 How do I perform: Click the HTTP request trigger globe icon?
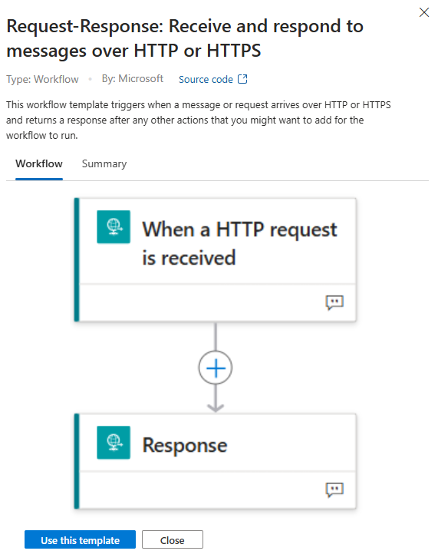point(114,227)
